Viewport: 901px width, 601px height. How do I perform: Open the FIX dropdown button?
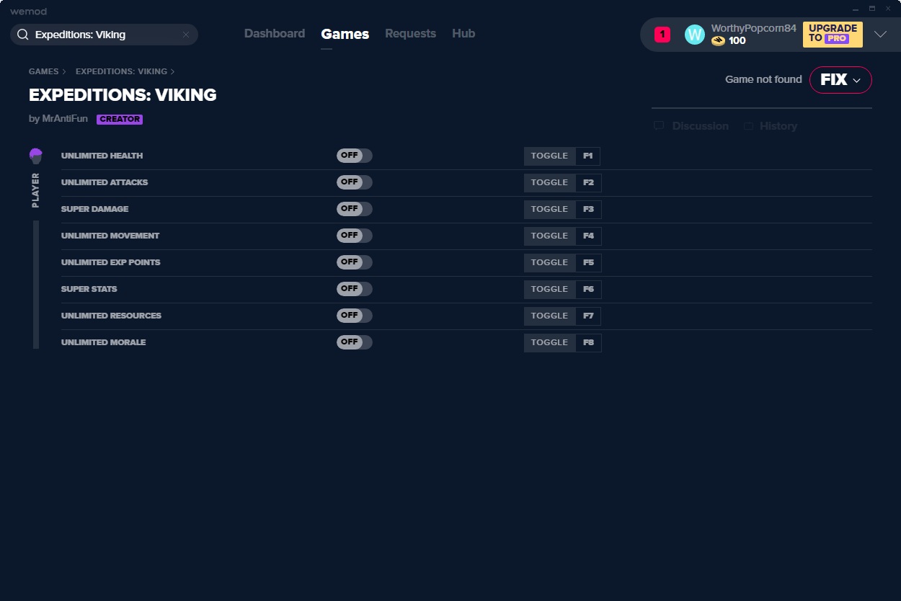click(x=840, y=80)
